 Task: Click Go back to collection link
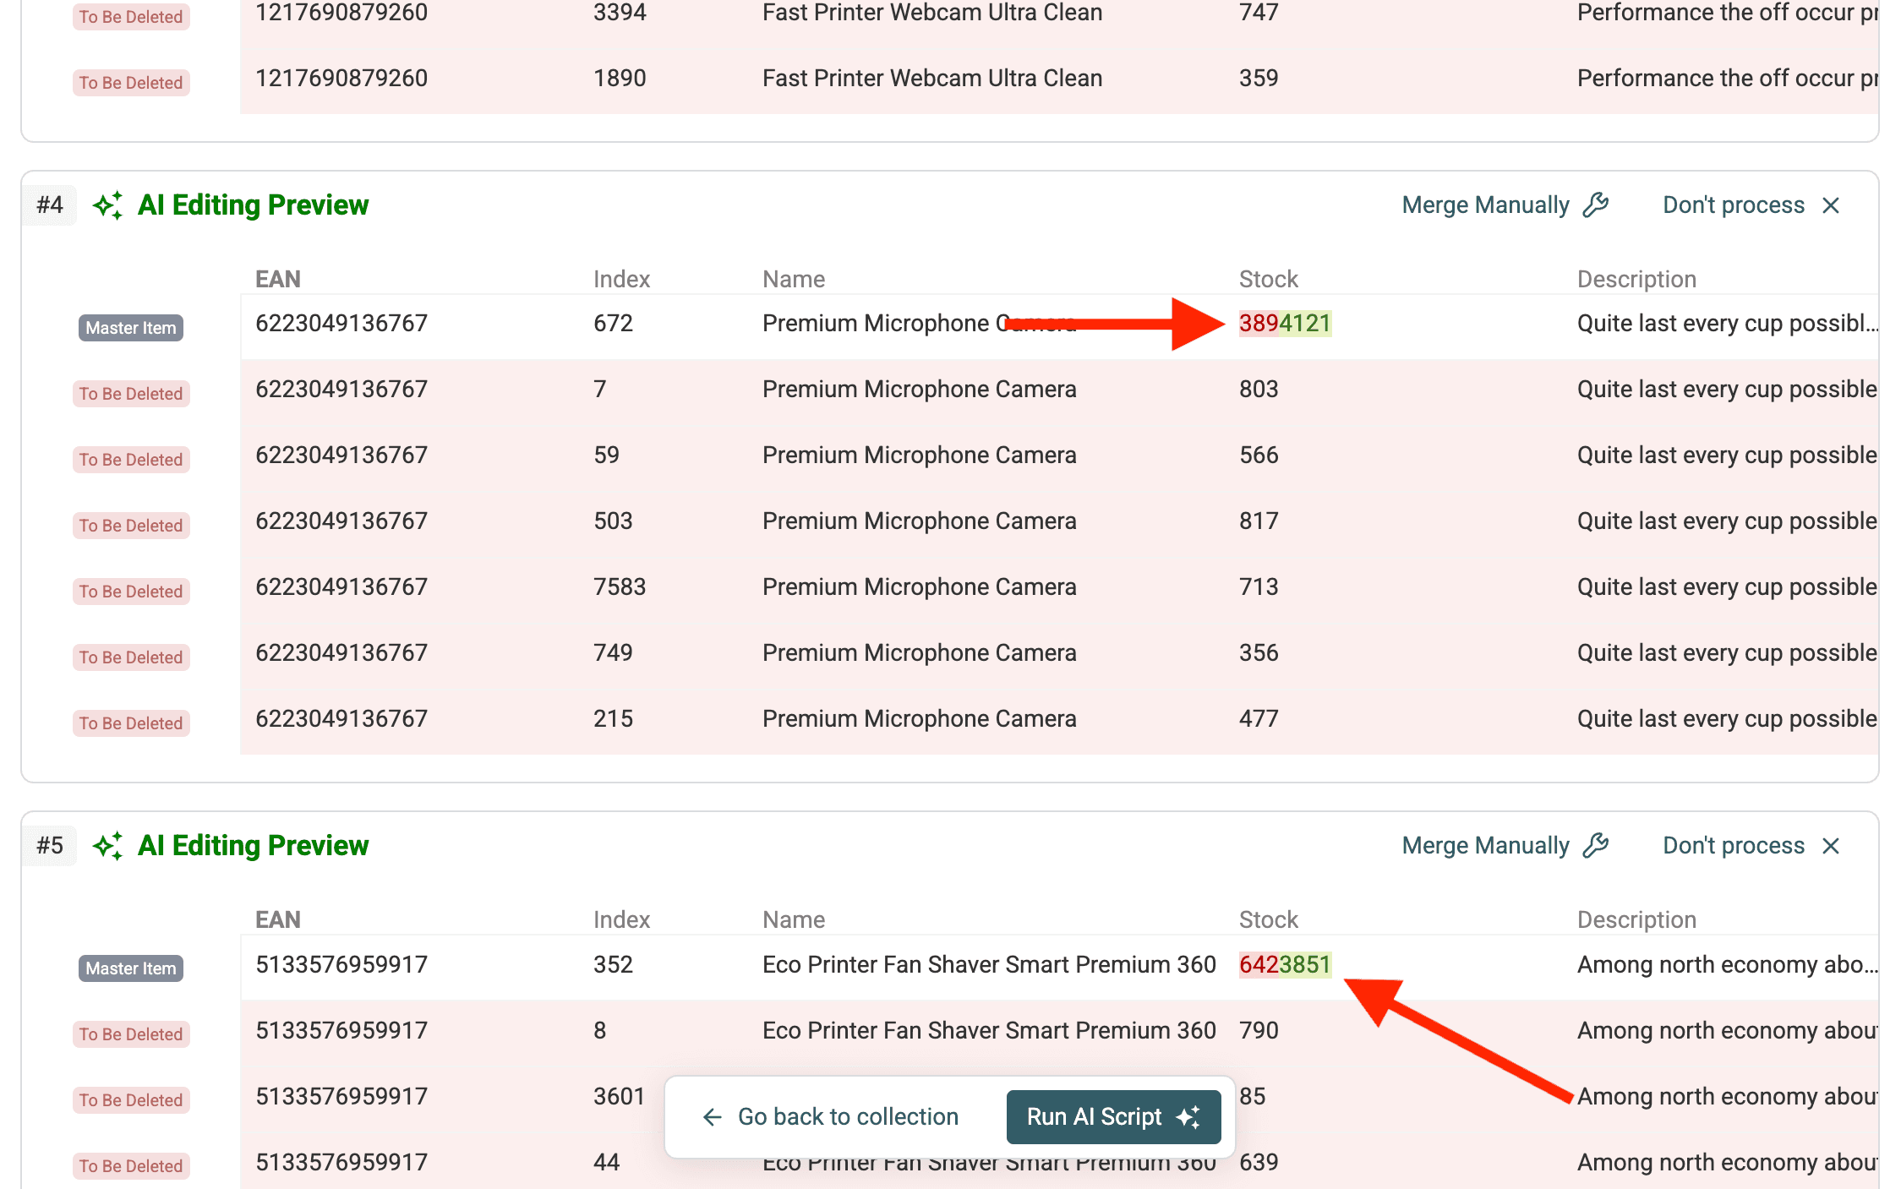[x=848, y=1117]
